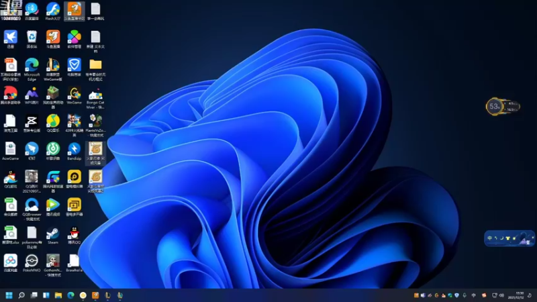537x302 pixels.
Task: Open the WPS Pictures desktop shortcut
Action: [x=32, y=95]
